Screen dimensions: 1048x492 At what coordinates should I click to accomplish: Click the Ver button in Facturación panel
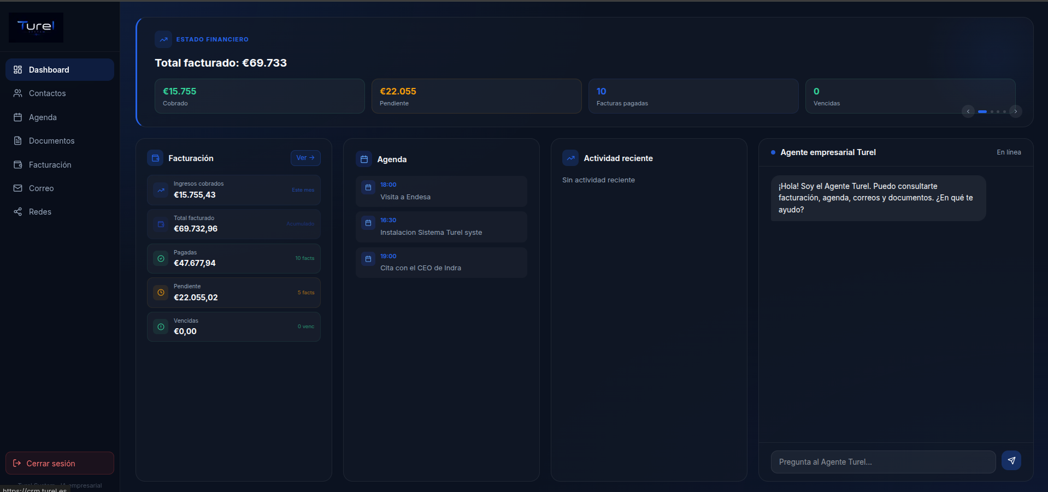[x=305, y=158]
